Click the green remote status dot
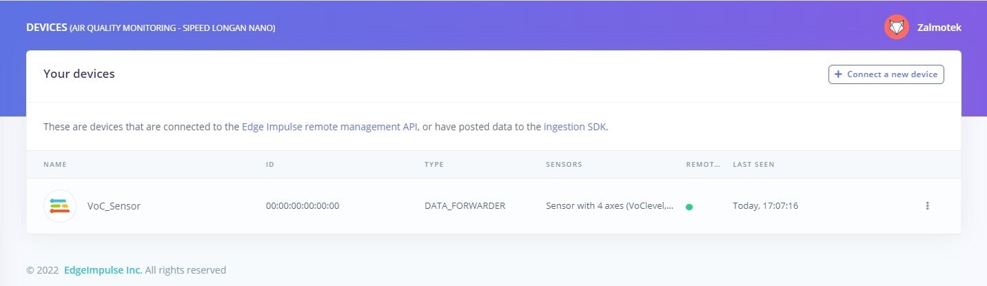The image size is (987, 286). [x=689, y=206]
